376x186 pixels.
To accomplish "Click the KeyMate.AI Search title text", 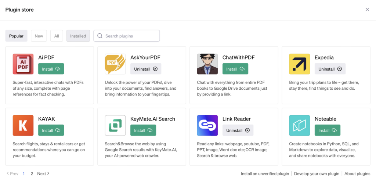I will [x=153, y=119].
